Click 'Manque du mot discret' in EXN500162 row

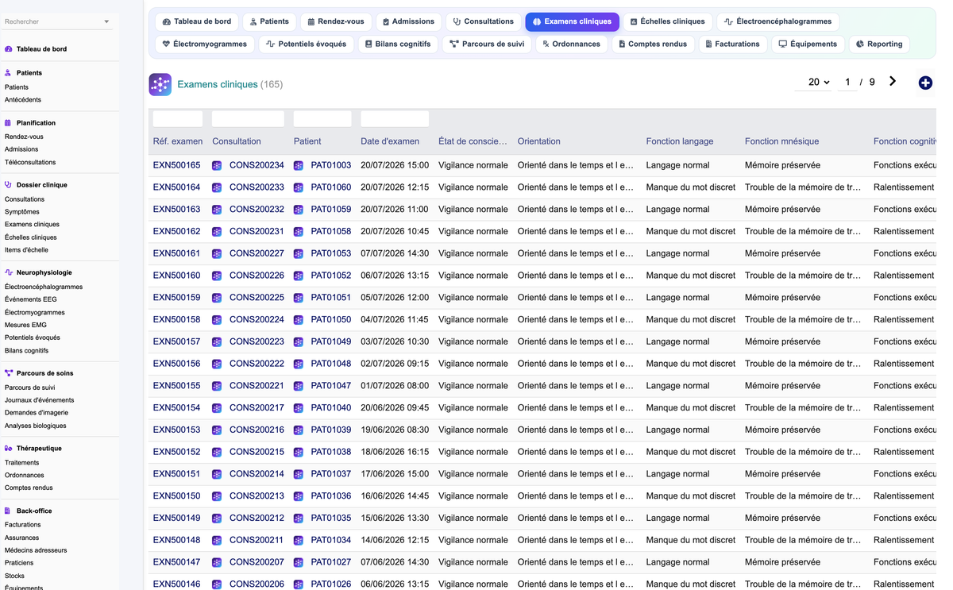tap(691, 232)
